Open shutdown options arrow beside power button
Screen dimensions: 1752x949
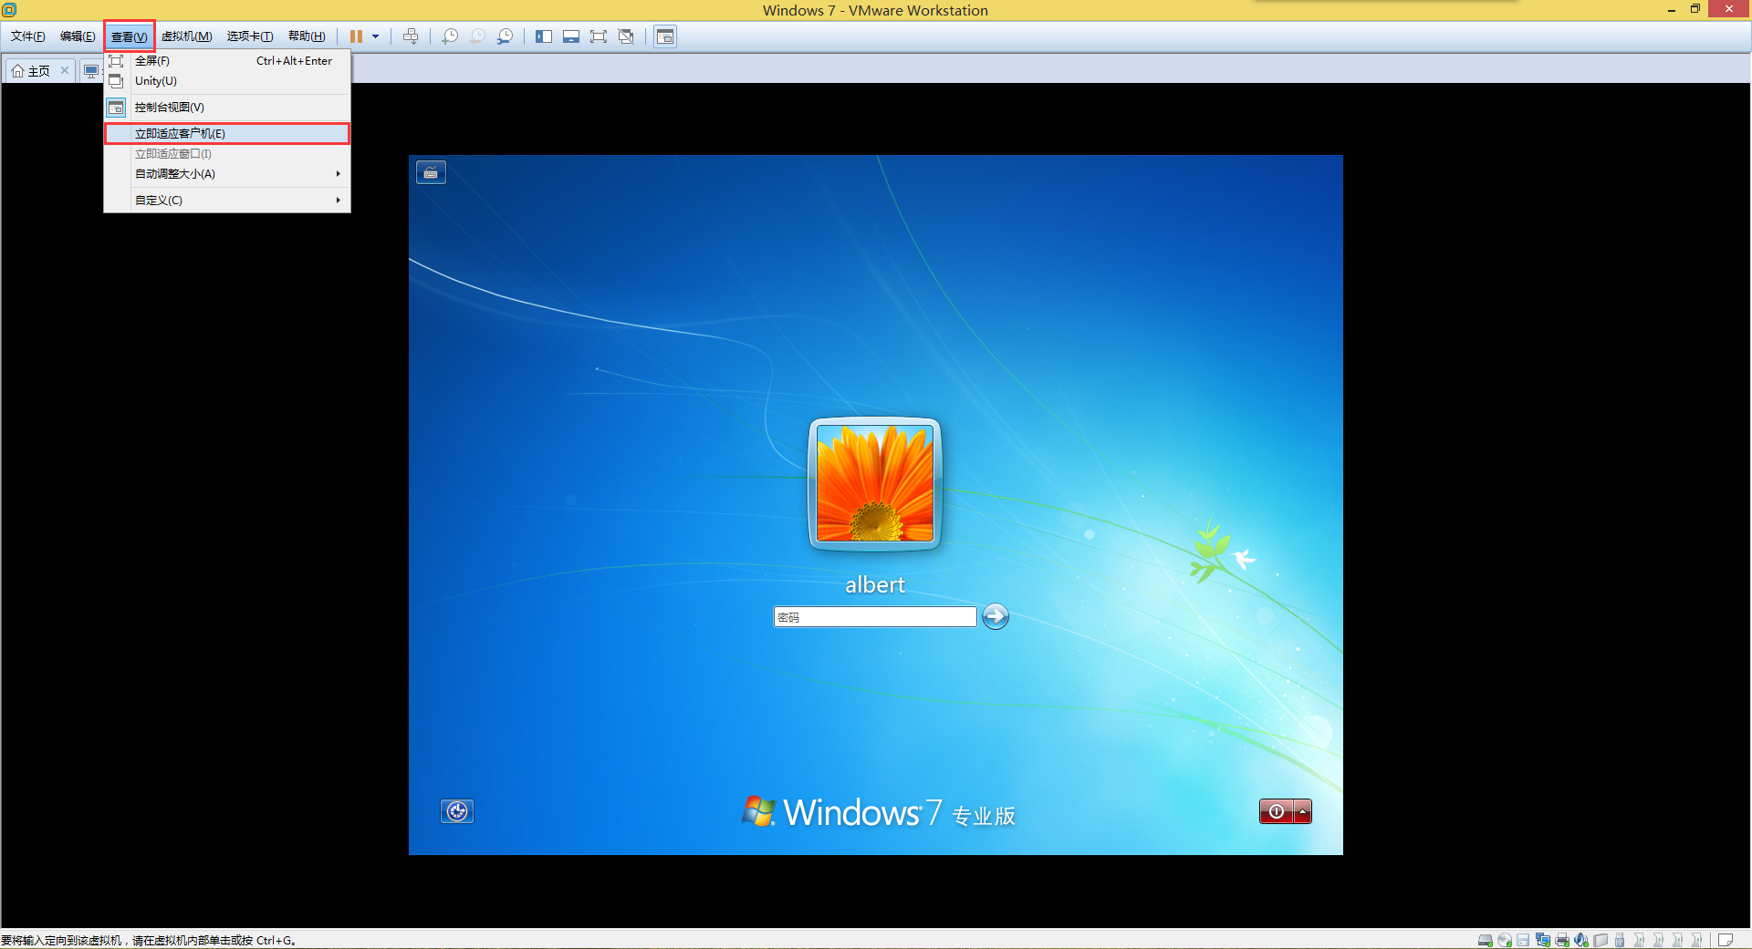click(x=1302, y=811)
